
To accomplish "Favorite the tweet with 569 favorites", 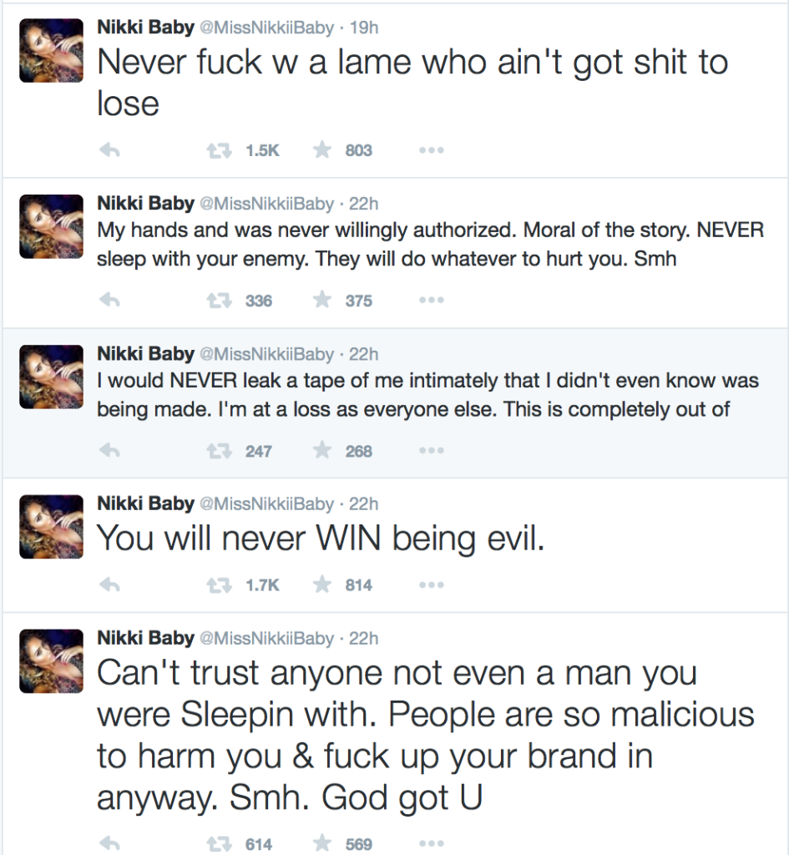I will tap(321, 844).
